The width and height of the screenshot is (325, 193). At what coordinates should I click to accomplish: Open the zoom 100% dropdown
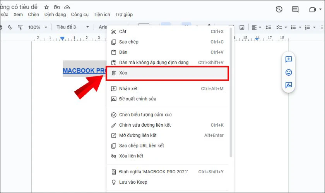tap(38, 27)
